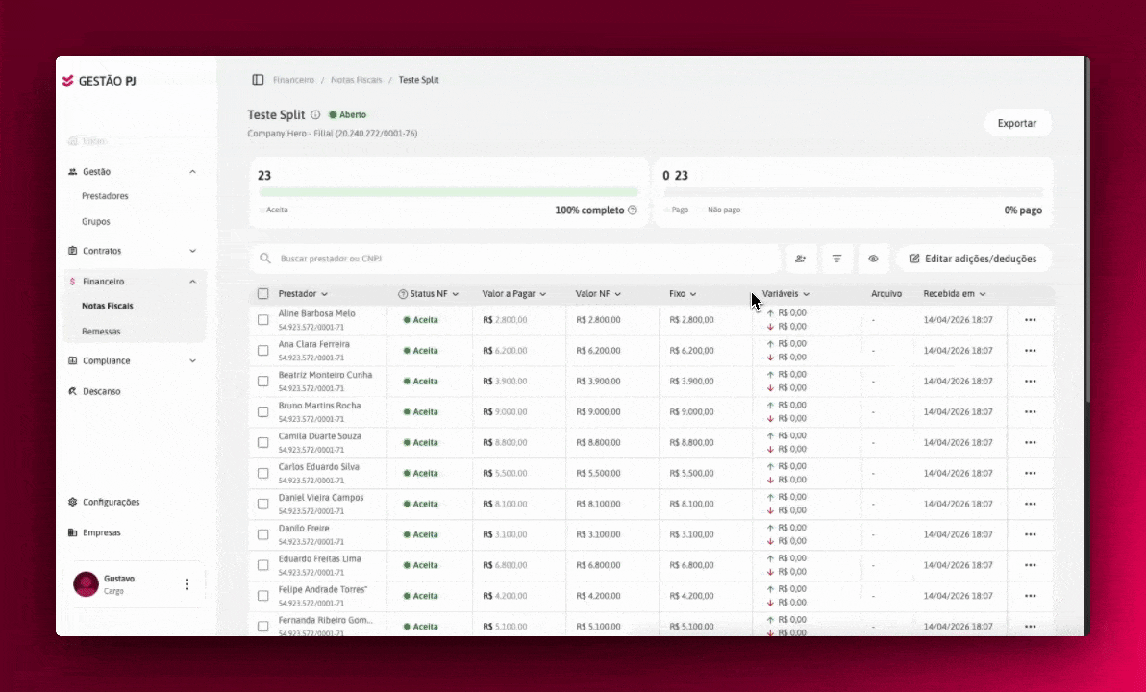Click the Buscar prestador ou CNPJ field

click(x=515, y=259)
